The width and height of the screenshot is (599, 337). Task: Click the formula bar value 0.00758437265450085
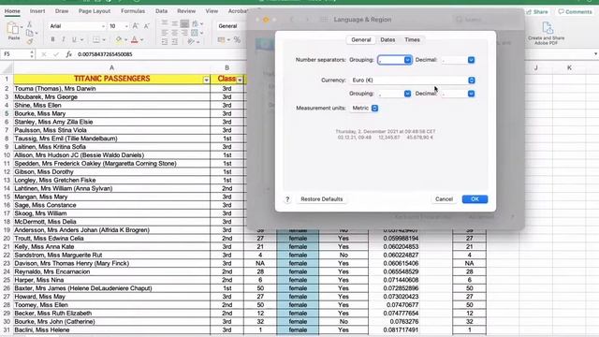tap(105, 54)
